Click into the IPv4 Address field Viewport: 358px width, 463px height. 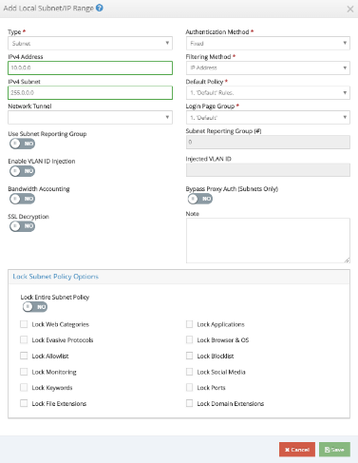90,68
